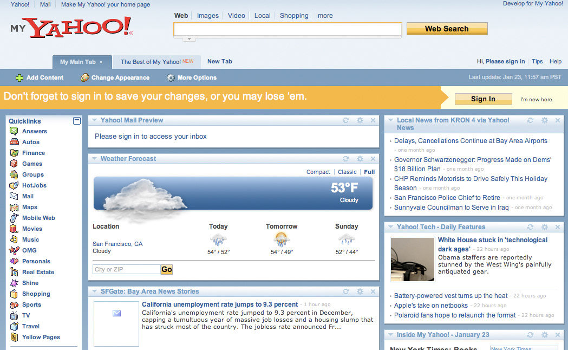The height and width of the screenshot is (350, 568).
Task: Switch weather view to Classic
Action: point(347,172)
